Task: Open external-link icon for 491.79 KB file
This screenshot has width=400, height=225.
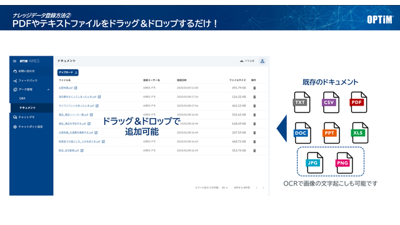Action: click(76, 87)
